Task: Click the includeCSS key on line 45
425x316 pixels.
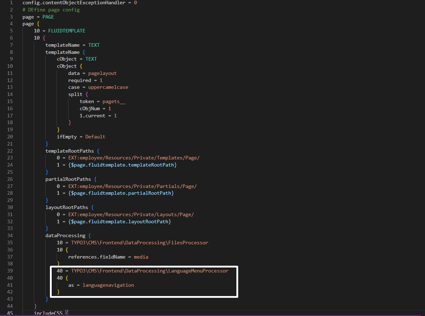Action: click(x=48, y=313)
